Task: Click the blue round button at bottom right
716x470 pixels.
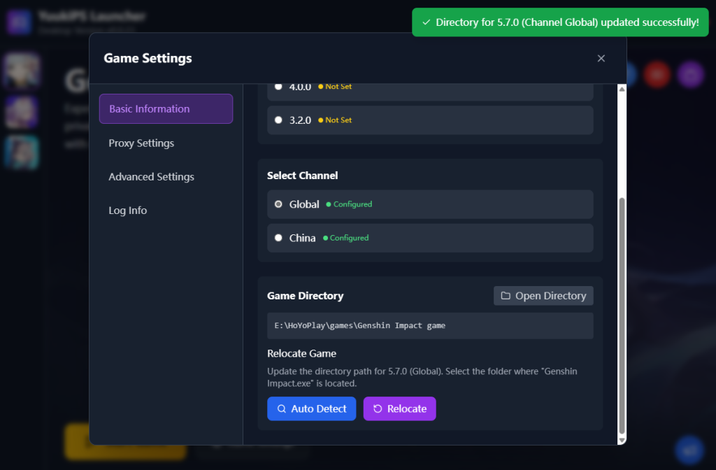Action: tap(689, 450)
